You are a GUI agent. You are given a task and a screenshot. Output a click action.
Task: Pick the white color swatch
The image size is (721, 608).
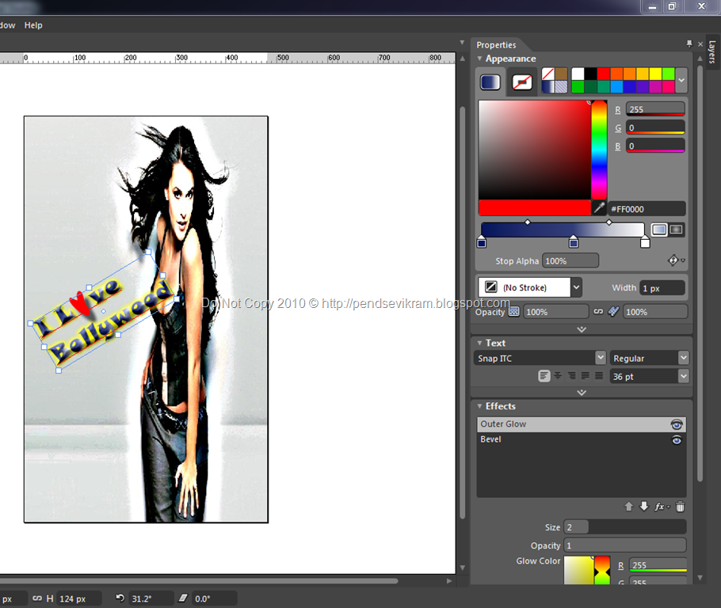coord(578,74)
